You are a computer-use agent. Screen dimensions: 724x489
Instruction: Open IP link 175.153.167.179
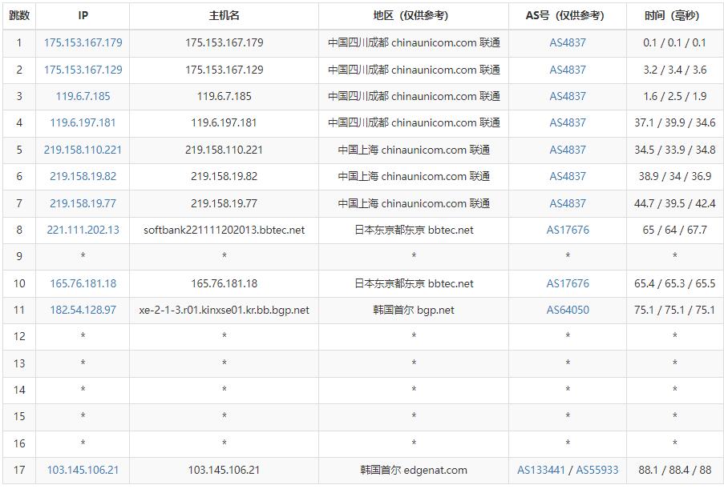83,43
